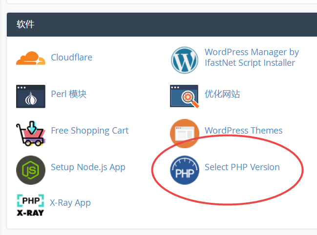This screenshot has width=317, height=235.
Task: Open the Node.js hexagon icon
Action: [31, 170]
